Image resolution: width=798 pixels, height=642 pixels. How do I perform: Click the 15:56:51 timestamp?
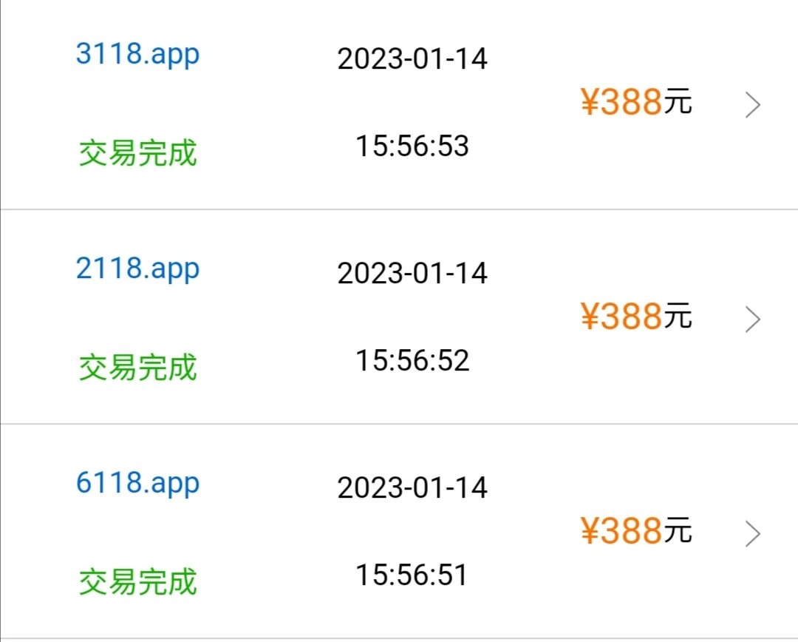(x=412, y=575)
